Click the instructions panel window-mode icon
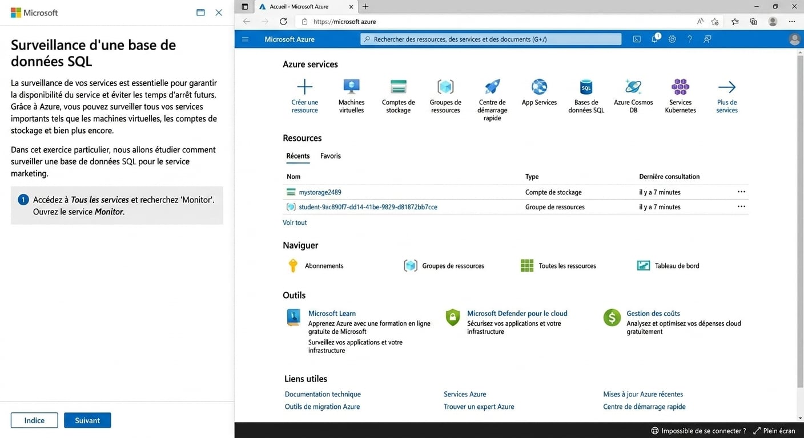This screenshot has width=804, height=438. click(200, 13)
